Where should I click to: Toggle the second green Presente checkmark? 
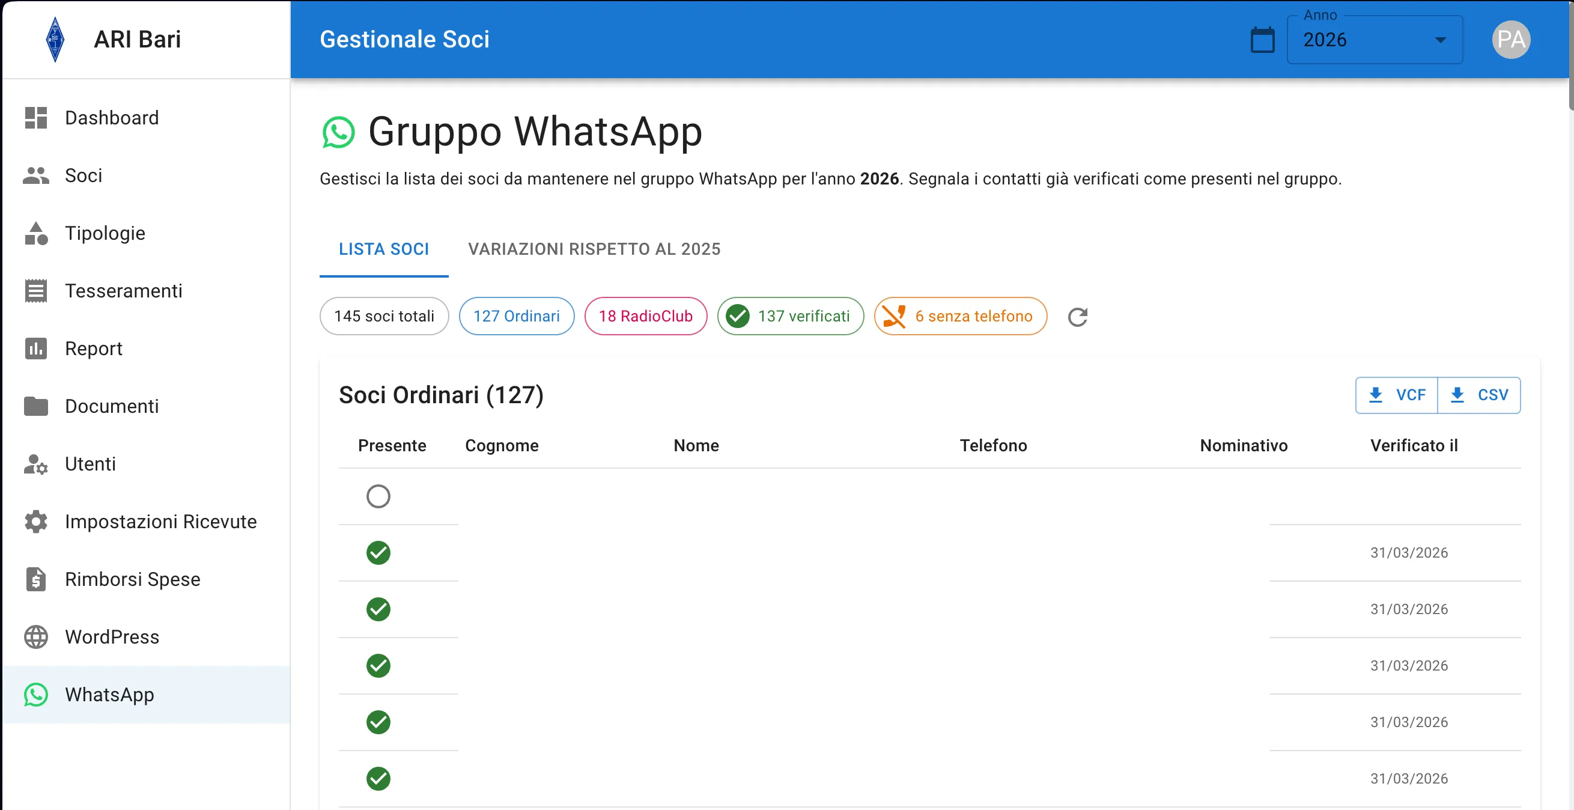(x=378, y=609)
